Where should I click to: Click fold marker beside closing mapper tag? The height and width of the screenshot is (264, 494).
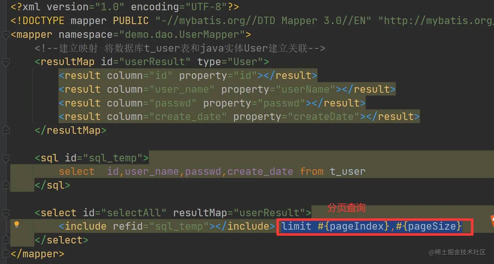[x=5, y=254]
